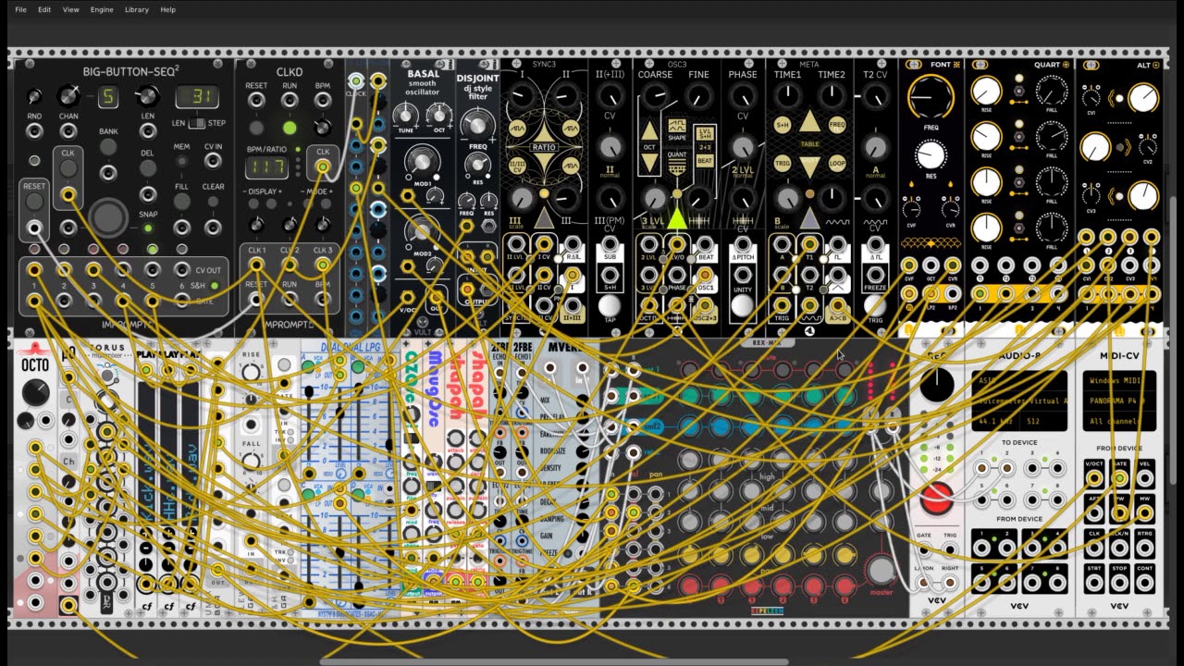
Task: Open the audio driver selector on AUDIO-8
Action: point(1019,381)
